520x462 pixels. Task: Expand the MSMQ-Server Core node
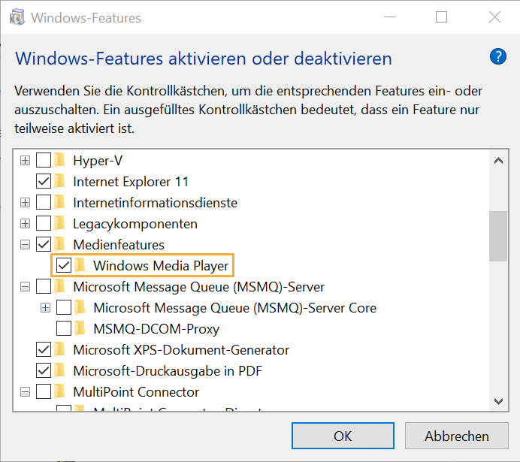(46, 307)
